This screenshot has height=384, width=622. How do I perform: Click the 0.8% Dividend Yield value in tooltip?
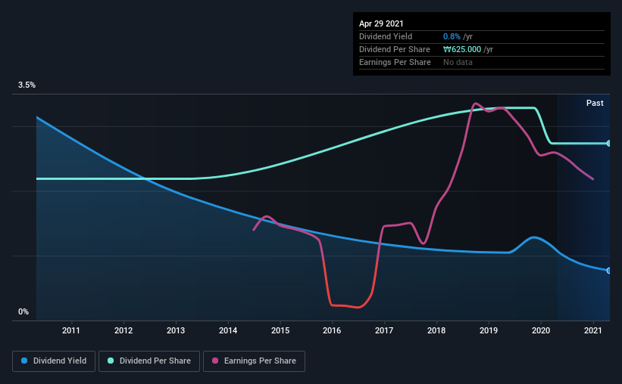click(452, 36)
